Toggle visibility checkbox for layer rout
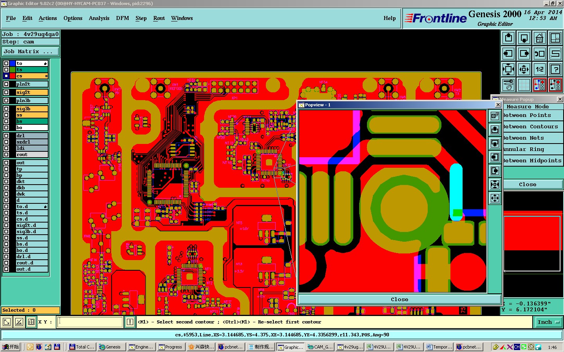This screenshot has height=352, width=564. (x=6, y=154)
